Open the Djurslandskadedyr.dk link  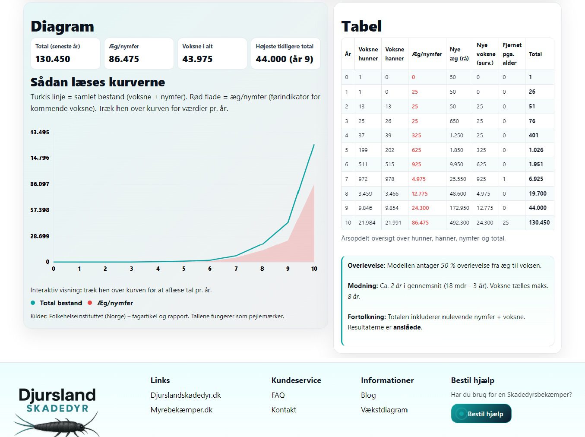coord(186,395)
